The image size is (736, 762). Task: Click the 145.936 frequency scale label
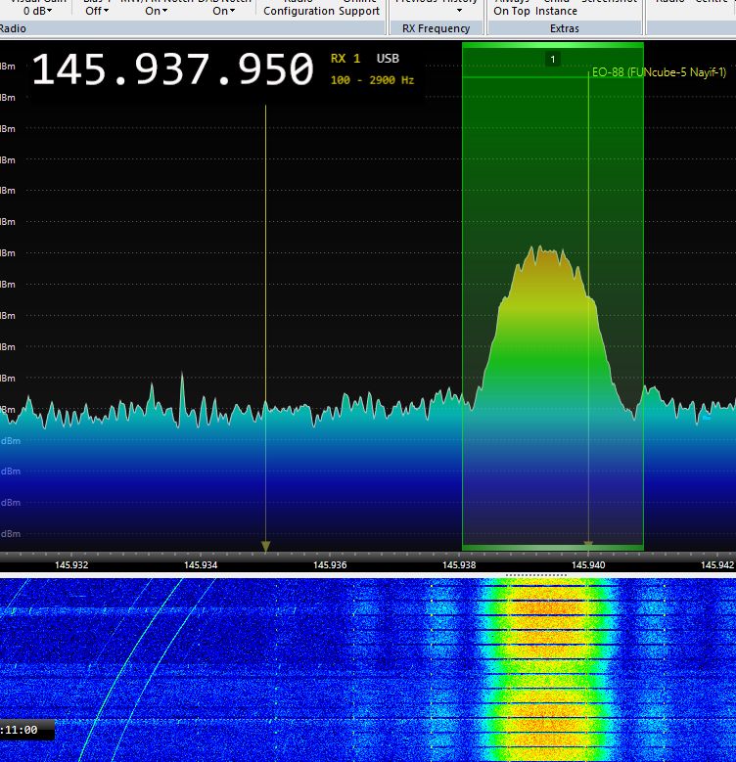coord(330,565)
